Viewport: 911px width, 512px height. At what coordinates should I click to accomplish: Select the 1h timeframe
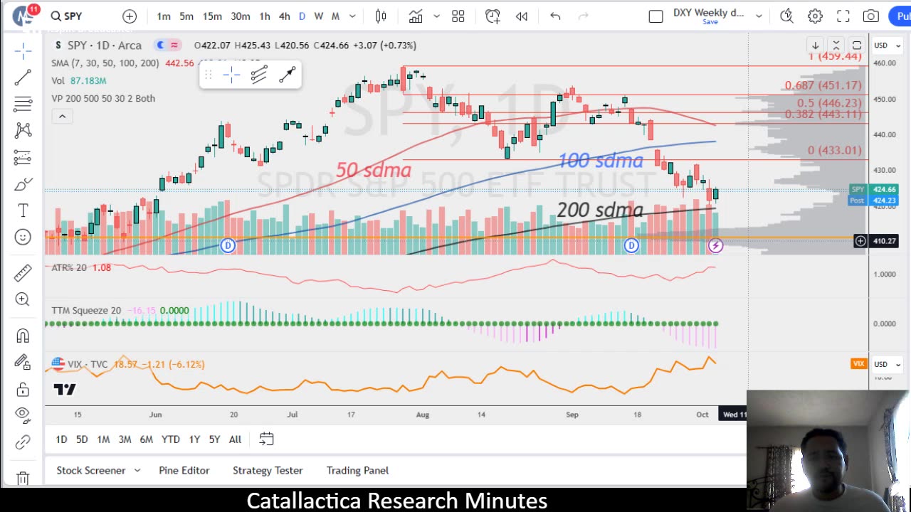coord(265,16)
